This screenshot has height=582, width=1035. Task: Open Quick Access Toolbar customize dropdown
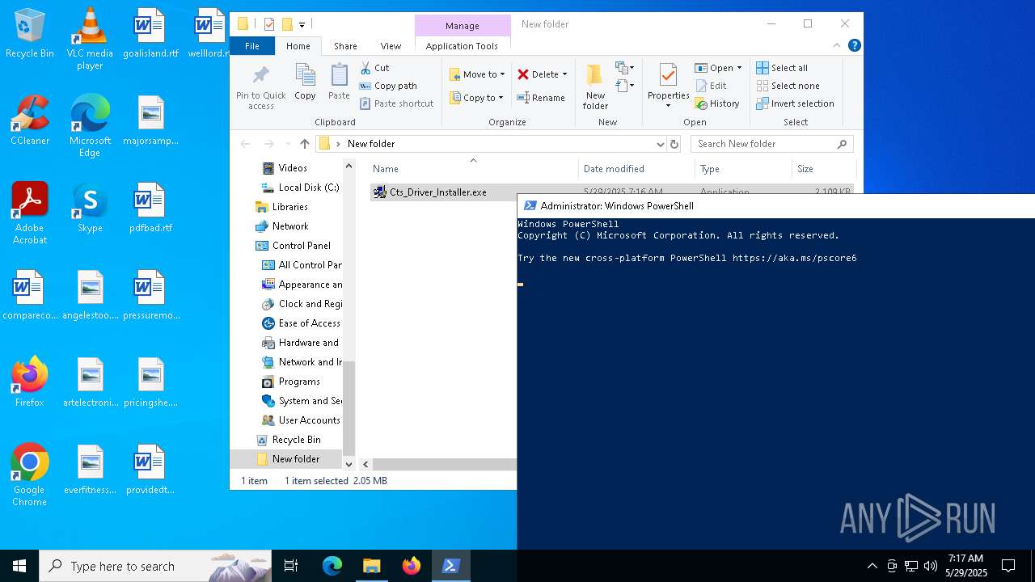coord(302,24)
